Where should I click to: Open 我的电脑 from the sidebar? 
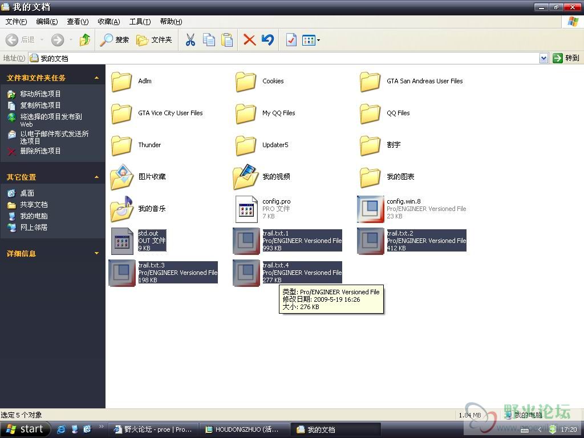[34, 216]
